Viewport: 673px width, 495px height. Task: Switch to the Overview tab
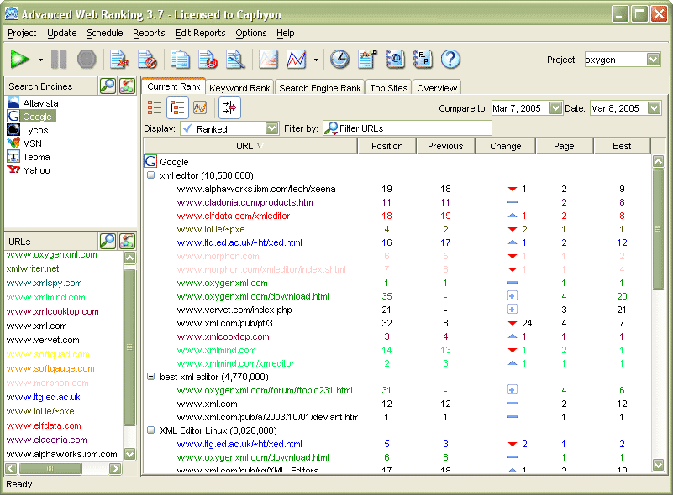[437, 88]
